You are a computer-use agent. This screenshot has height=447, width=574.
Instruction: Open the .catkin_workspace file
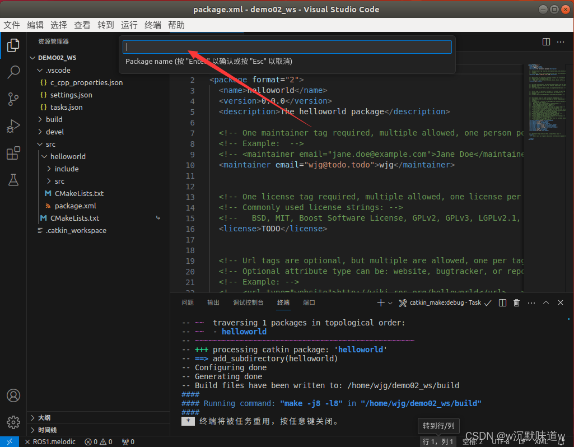[76, 231]
